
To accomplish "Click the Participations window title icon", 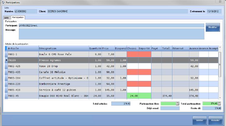I will click(3, 2).
